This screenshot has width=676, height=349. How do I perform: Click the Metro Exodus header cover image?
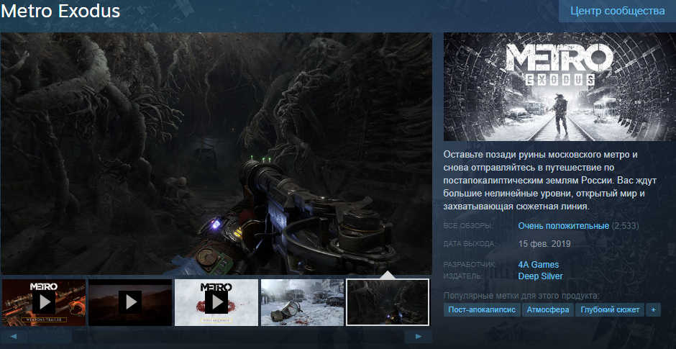pos(559,87)
